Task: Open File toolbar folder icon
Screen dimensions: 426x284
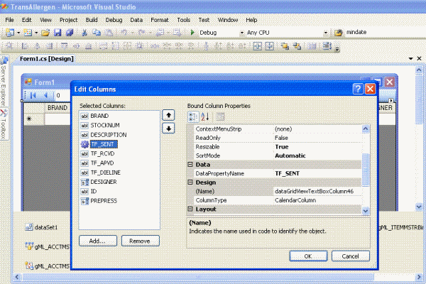Action: [x=45, y=33]
